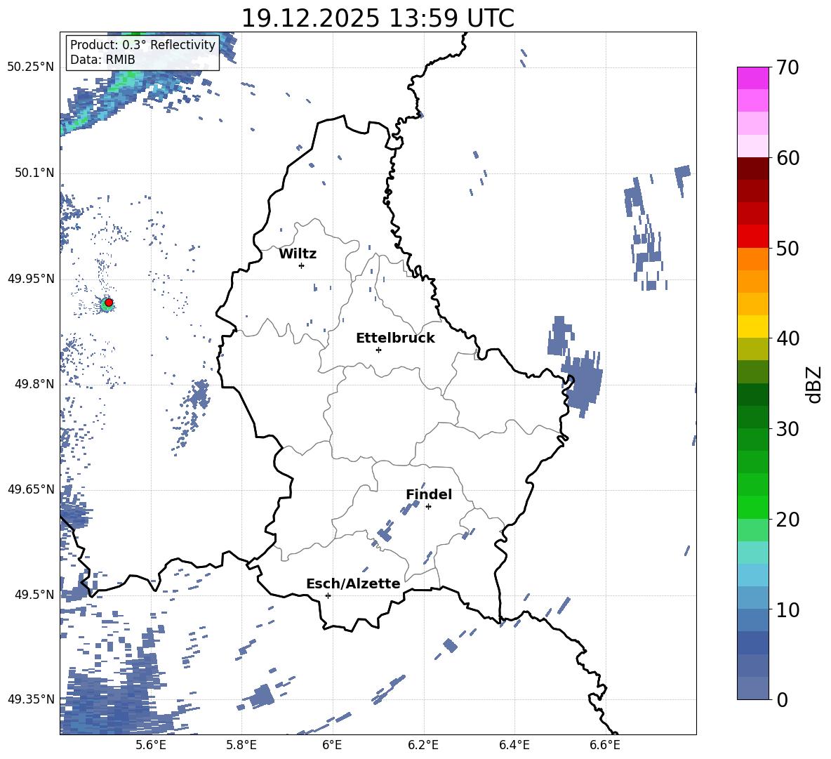831x759 pixels.
Task: Click the Findel station cross marker
Action: pos(428,507)
